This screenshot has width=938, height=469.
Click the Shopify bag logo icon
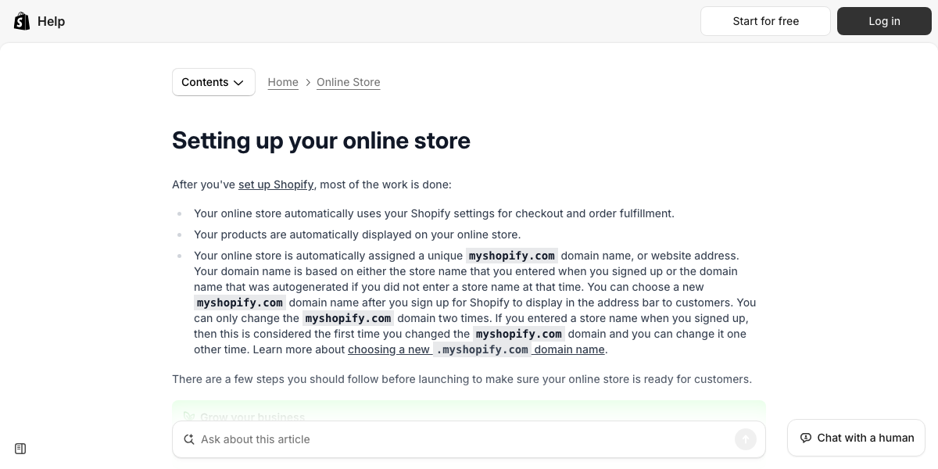(x=22, y=21)
